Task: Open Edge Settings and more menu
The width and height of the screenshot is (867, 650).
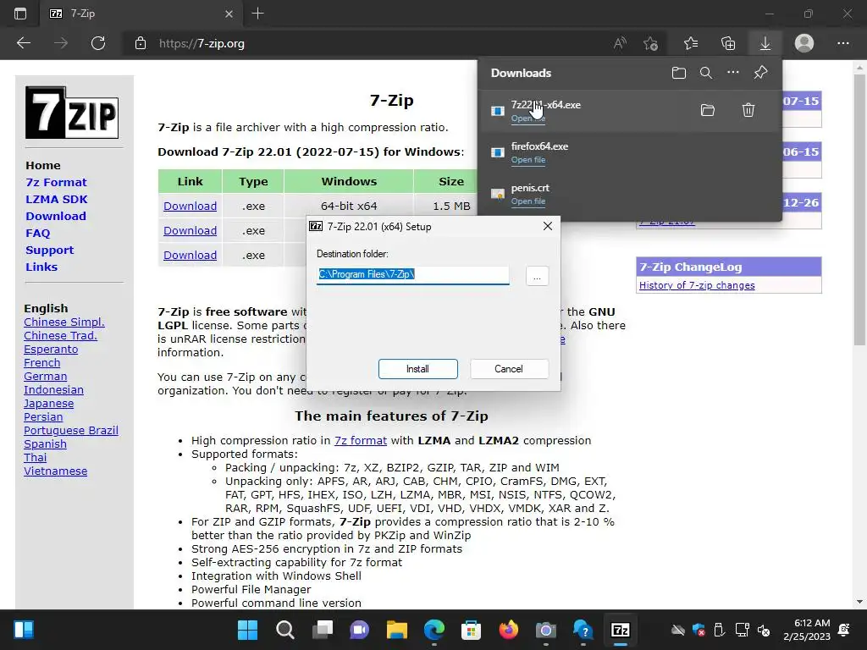Action: coord(842,43)
